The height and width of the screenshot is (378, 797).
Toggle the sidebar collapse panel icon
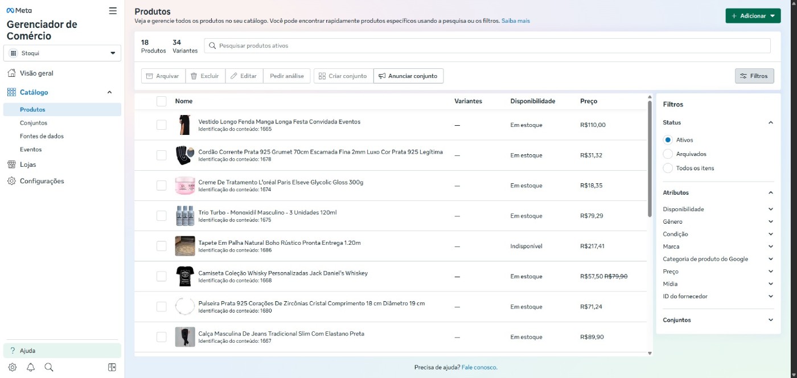112,367
